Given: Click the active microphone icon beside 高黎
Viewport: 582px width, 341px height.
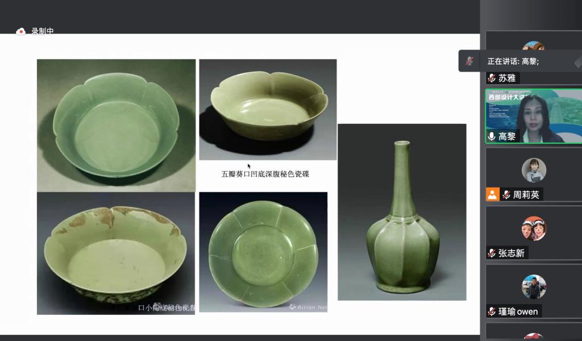Looking at the screenshot, I should [492, 136].
